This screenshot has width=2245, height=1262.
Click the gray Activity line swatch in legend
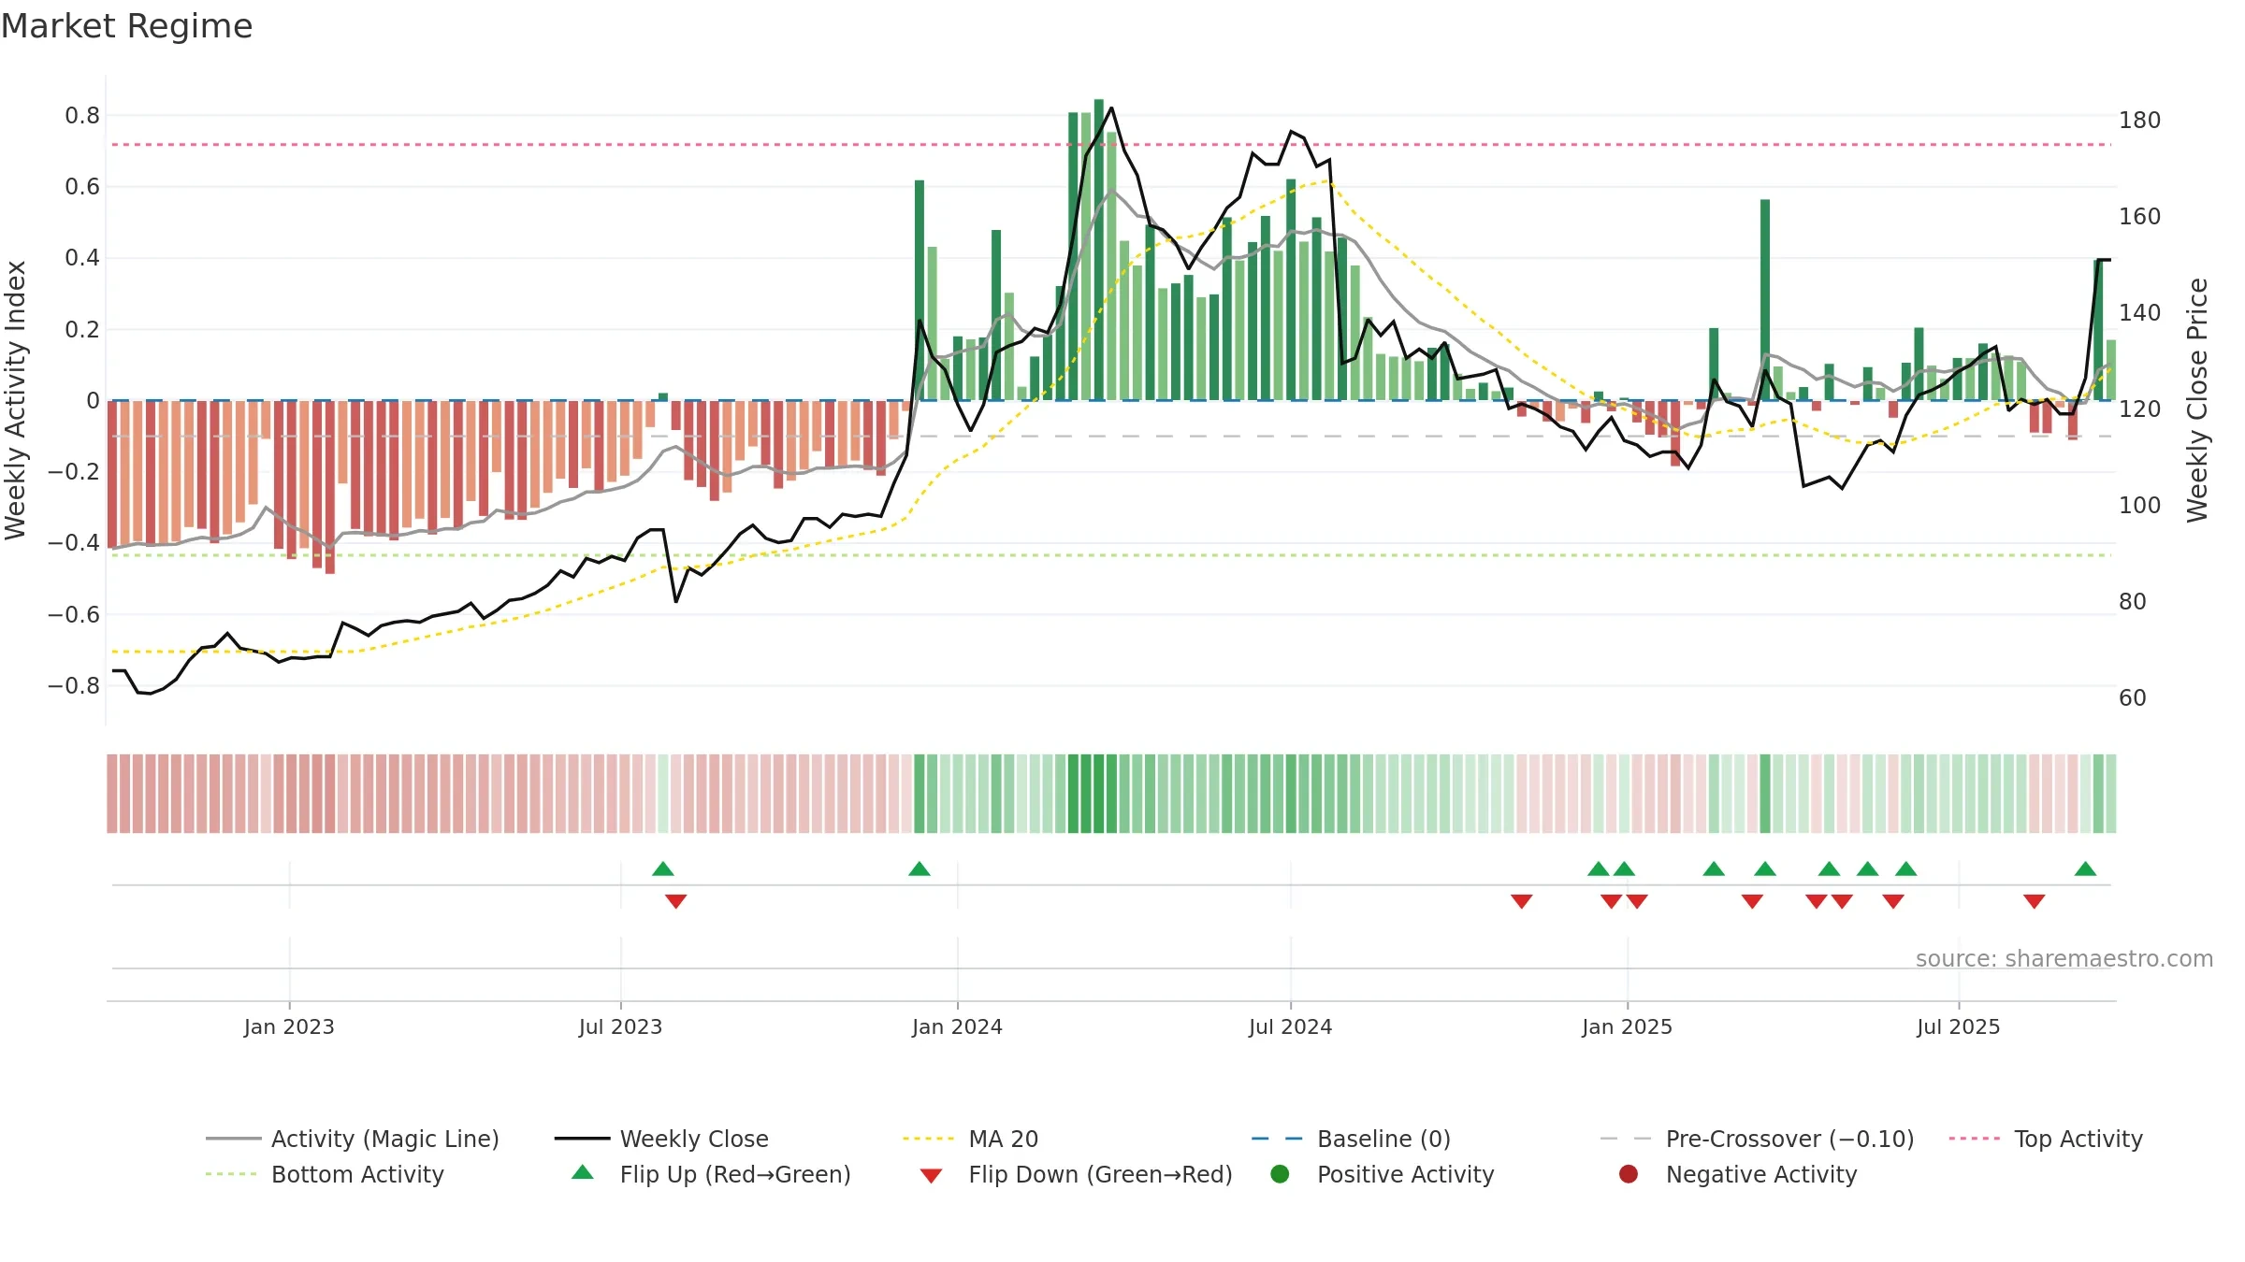[x=233, y=1139]
